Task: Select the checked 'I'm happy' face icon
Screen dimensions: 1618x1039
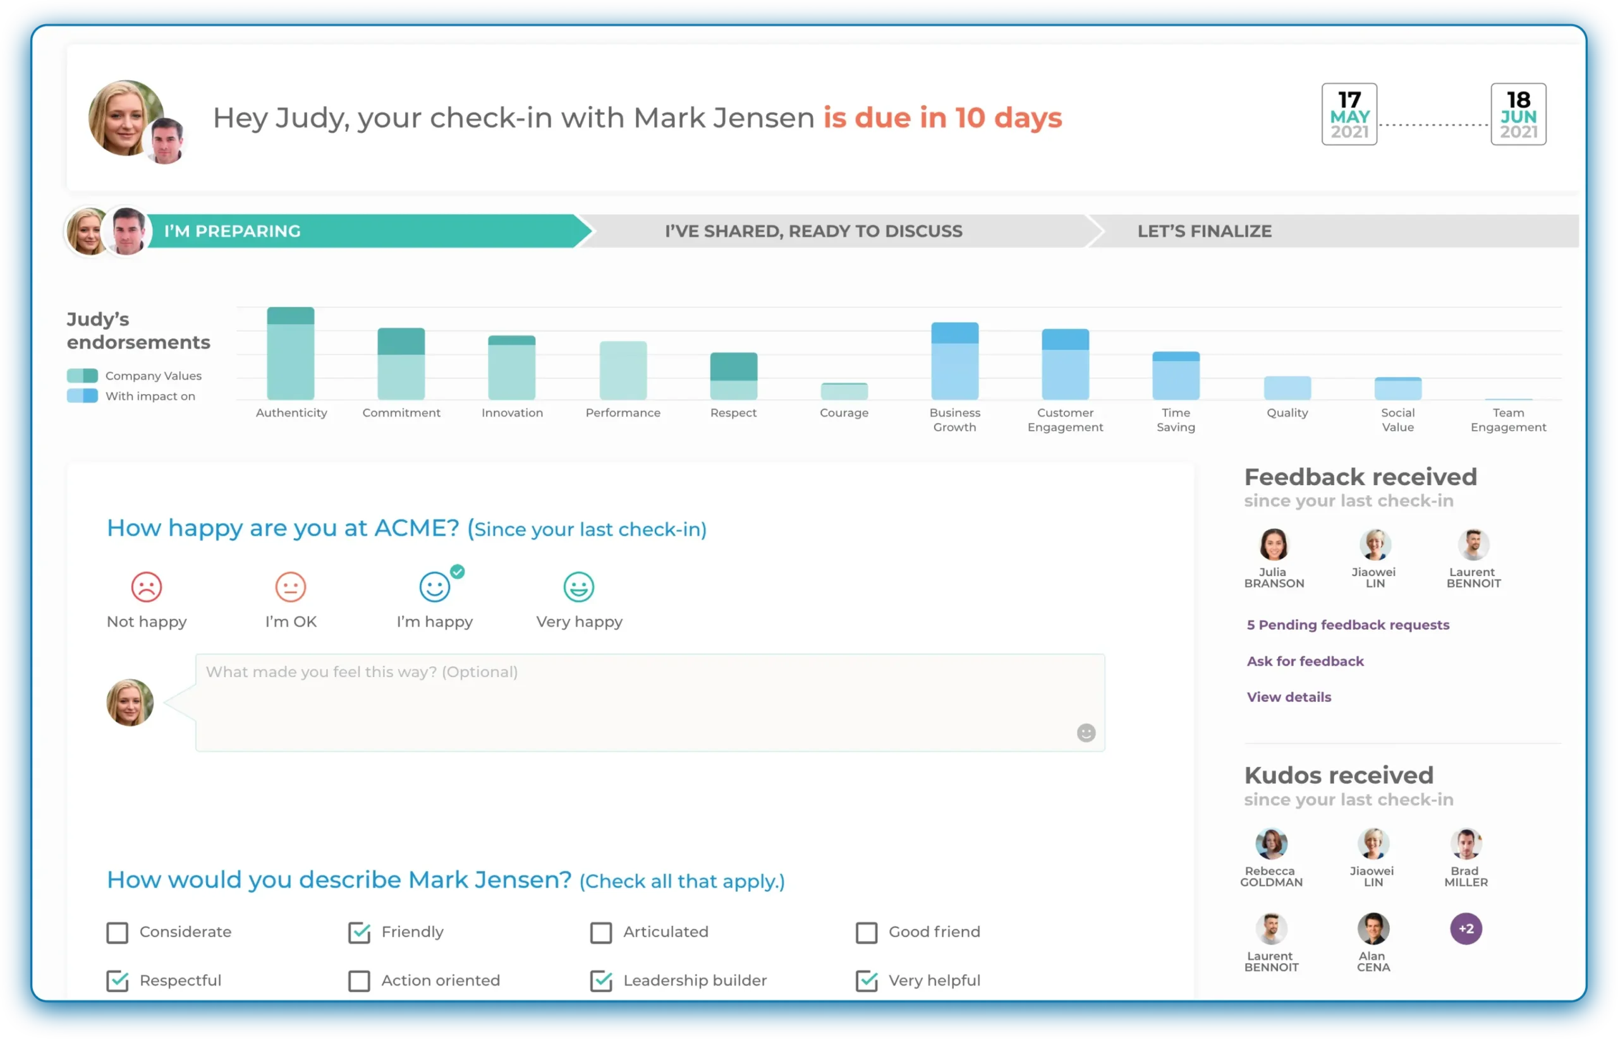Action: point(435,587)
